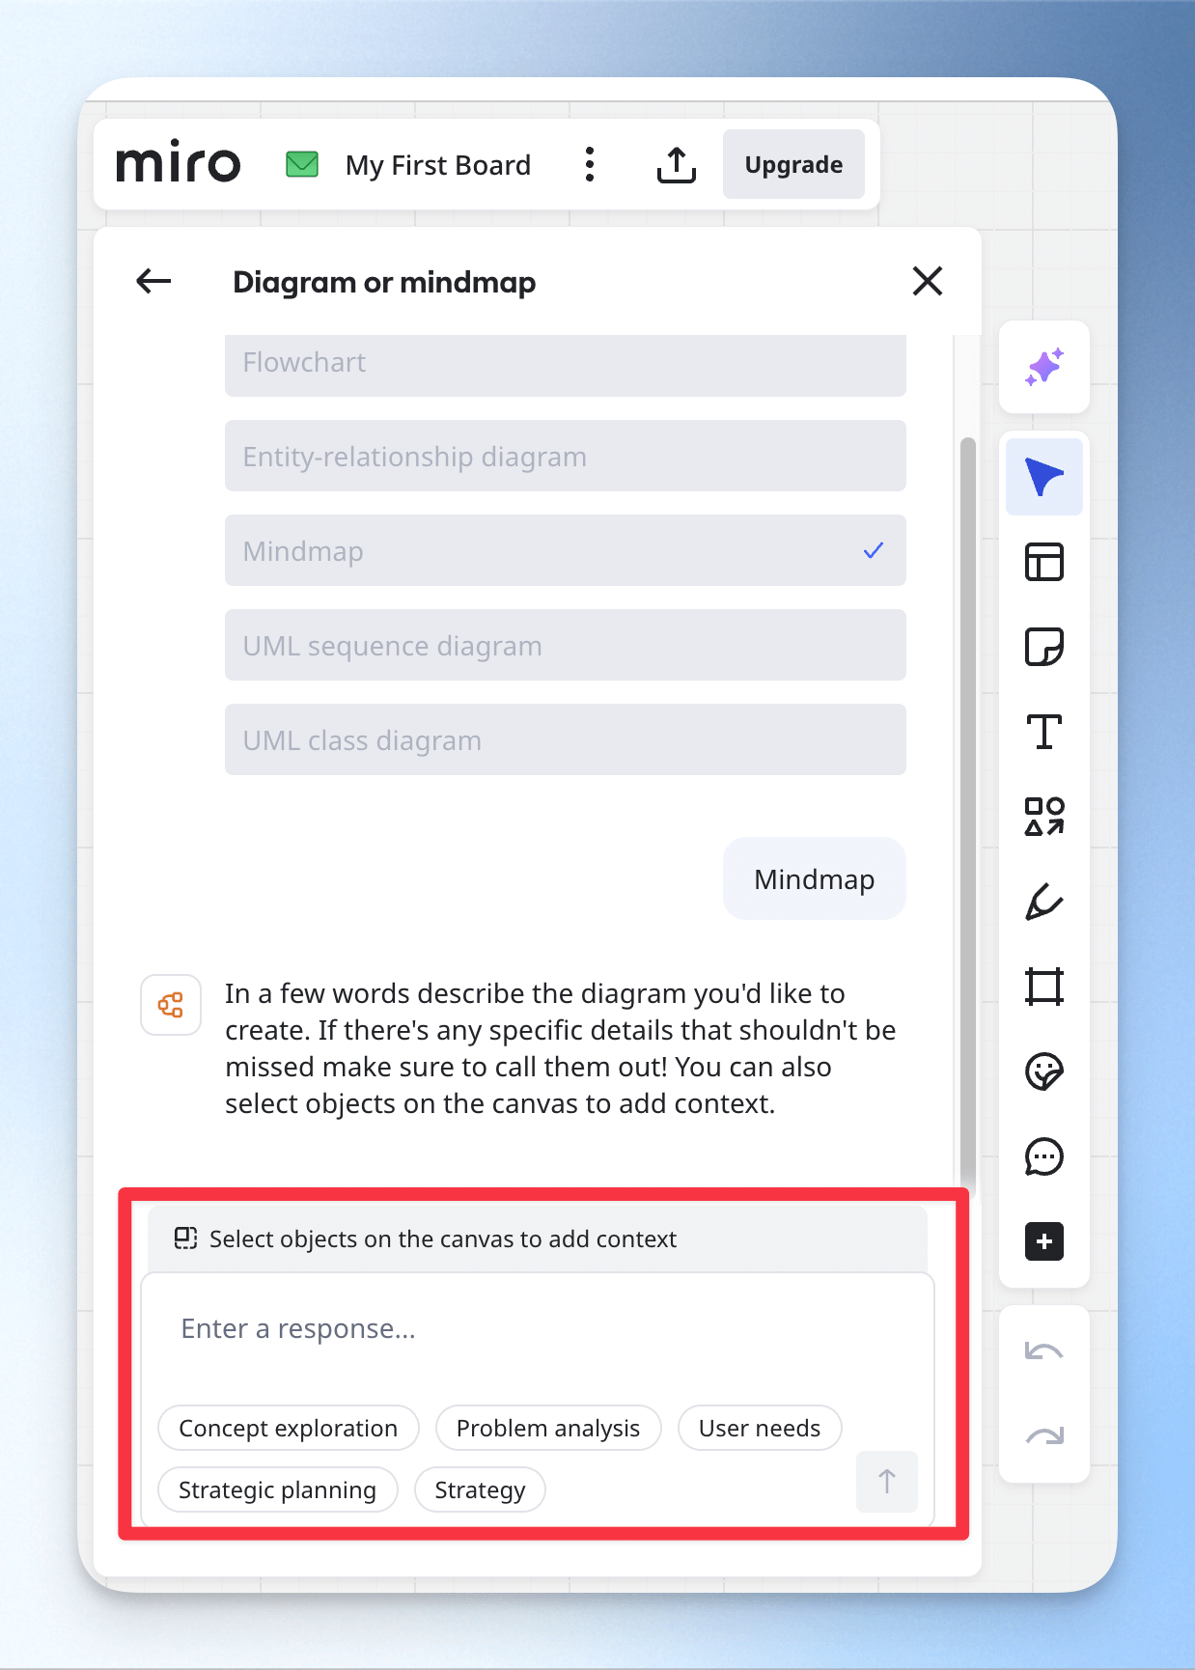
Task: Click the undo arrow
Action: 1044,1351
